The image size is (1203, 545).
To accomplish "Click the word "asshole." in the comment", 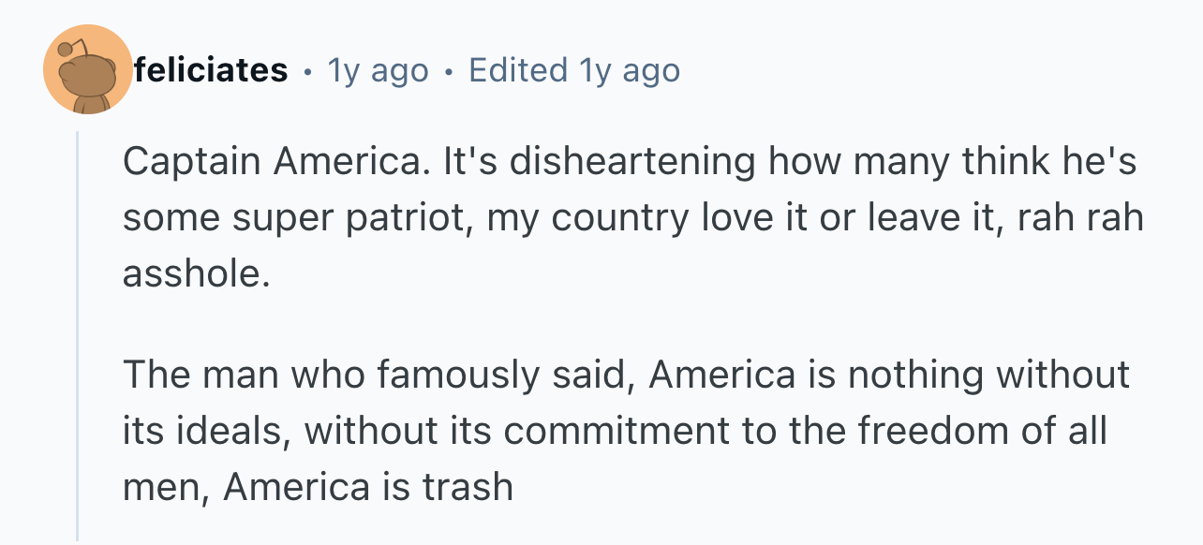I will click(x=196, y=273).
